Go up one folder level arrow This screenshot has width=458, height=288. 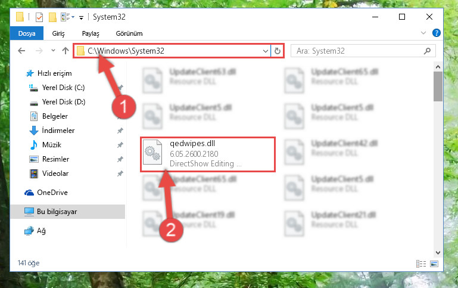(66, 51)
